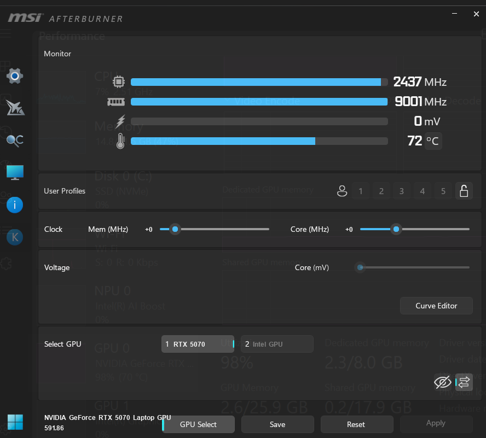The height and width of the screenshot is (438, 486).
Task: Click the 72 temperature reading
Action: pos(414,141)
